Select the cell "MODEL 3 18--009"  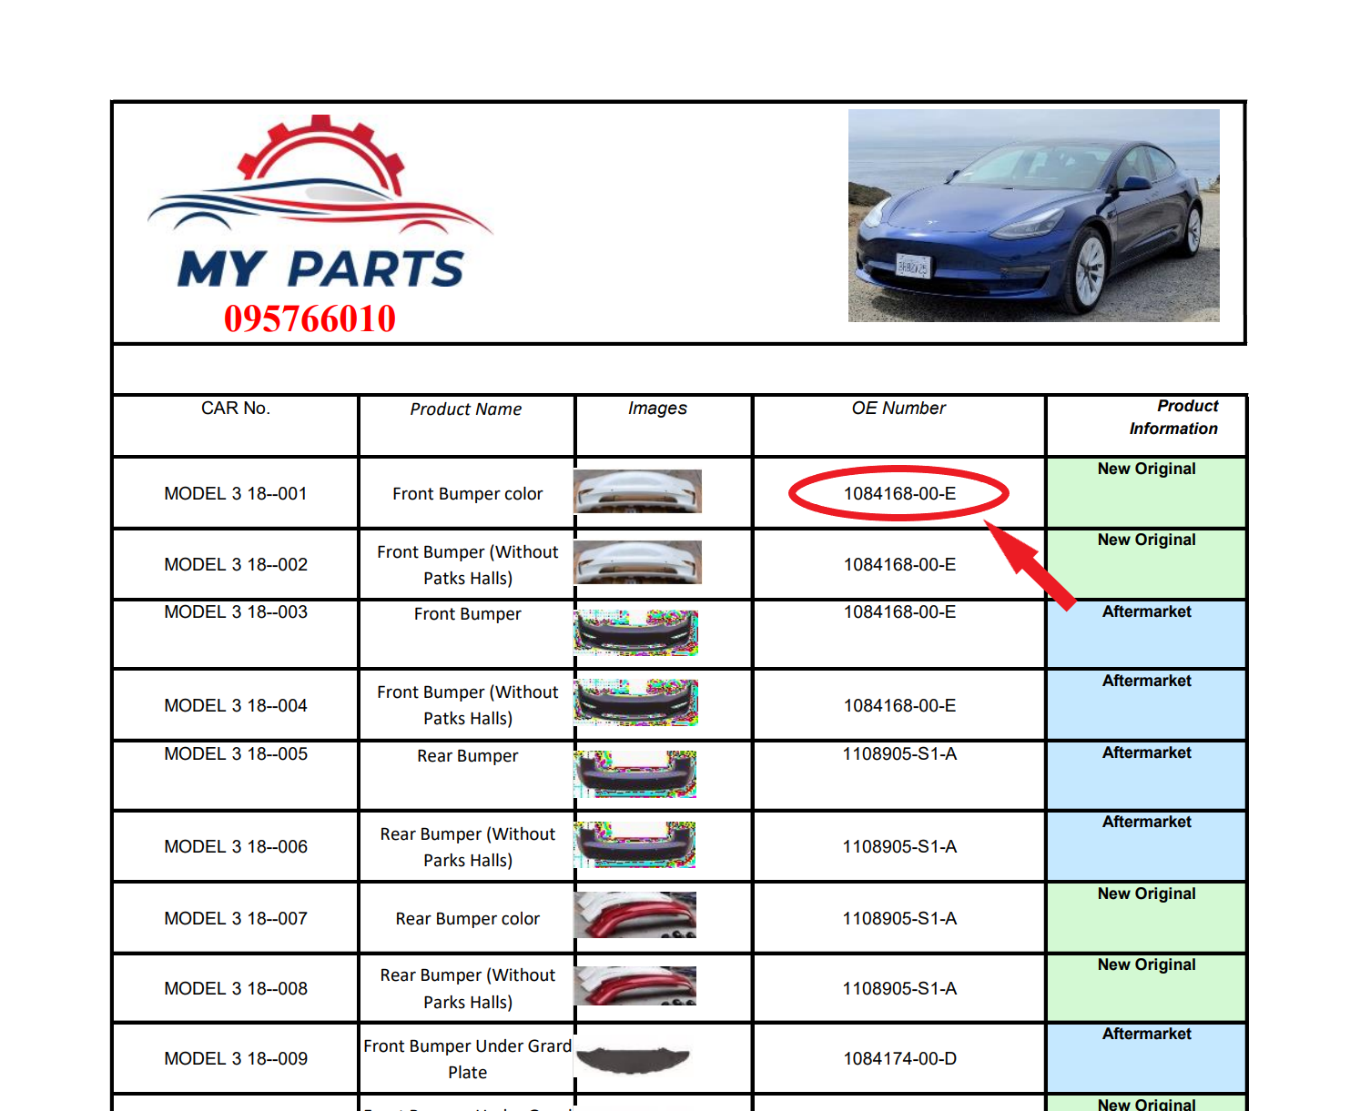[236, 1058]
